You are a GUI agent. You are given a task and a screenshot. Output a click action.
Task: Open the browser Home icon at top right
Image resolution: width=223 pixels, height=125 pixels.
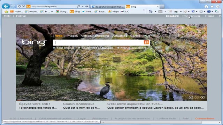point(206,7)
